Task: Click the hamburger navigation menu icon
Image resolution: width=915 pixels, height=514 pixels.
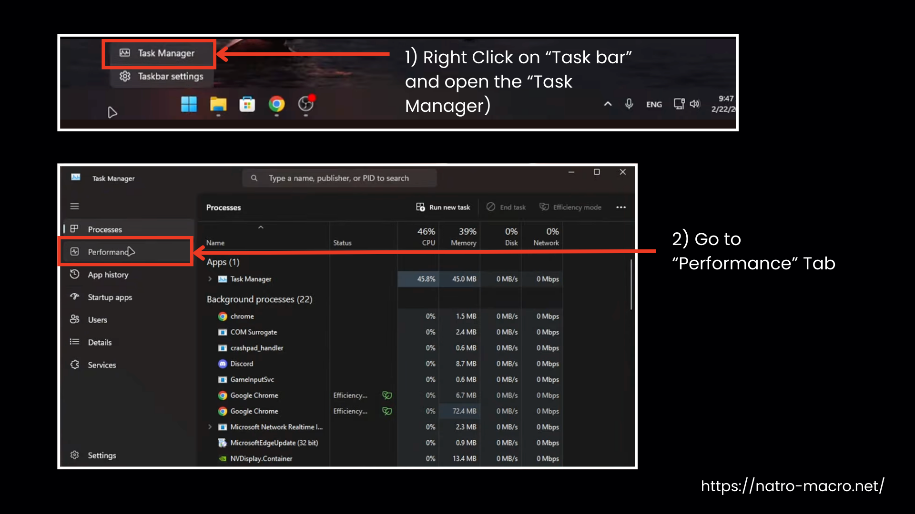Action: [74, 206]
